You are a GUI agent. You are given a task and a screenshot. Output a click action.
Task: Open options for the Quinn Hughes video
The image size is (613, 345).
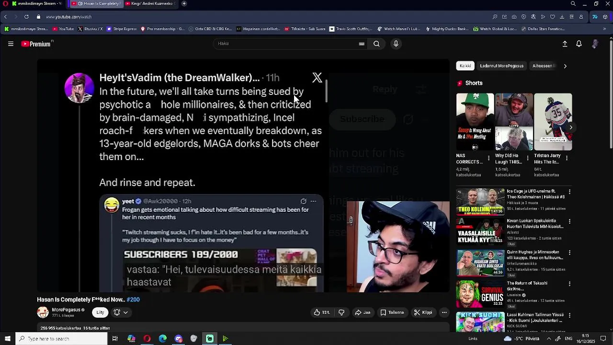click(x=569, y=253)
